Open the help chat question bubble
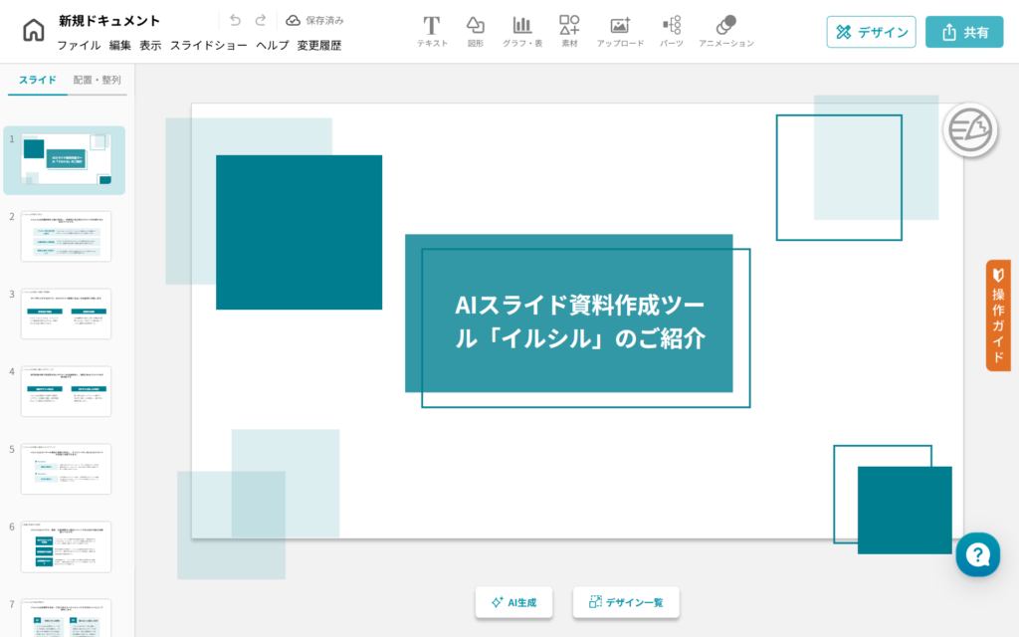The width and height of the screenshot is (1019, 637). coord(977,554)
